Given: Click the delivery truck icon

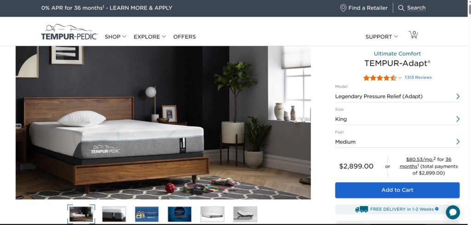Looking at the screenshot, I should tap(362, 209).
